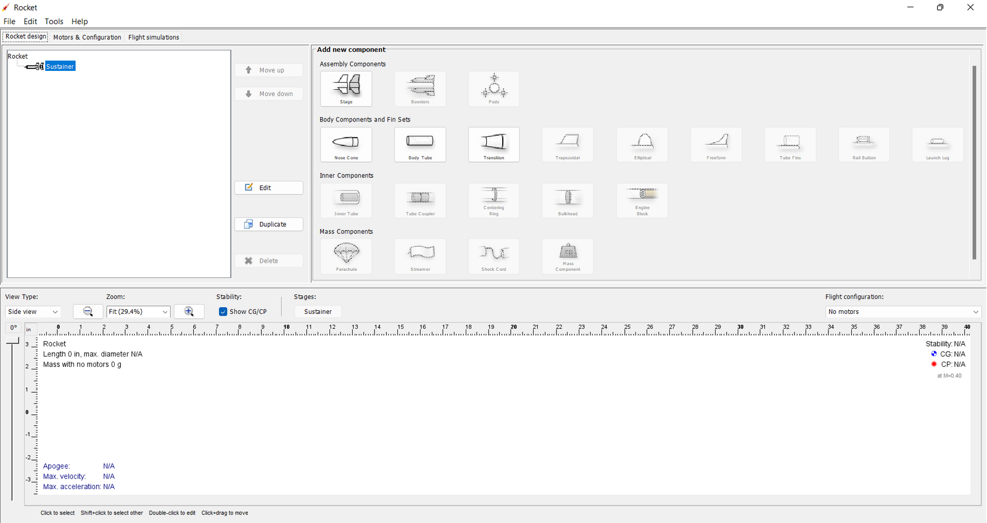
Task: Toggle the Show CG/CP checkbox
Action: 223,311
